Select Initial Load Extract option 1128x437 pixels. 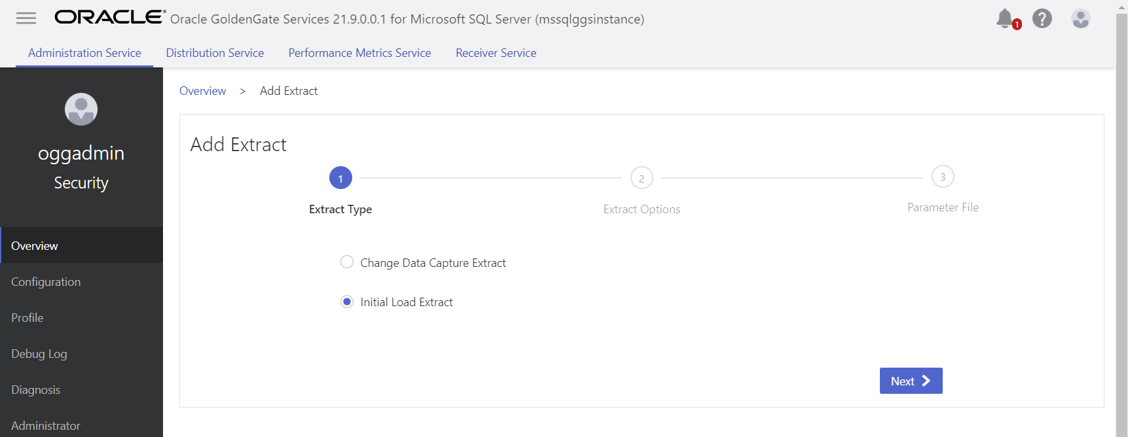click(x=347, y=302)
